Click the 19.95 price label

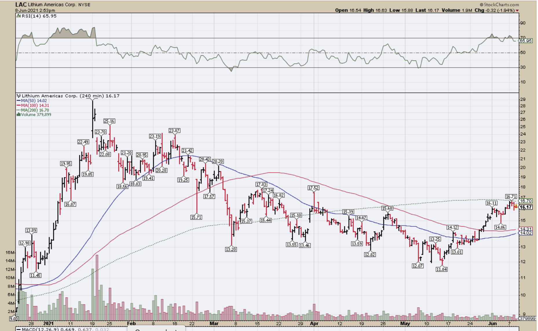click(x=66, y=163)
